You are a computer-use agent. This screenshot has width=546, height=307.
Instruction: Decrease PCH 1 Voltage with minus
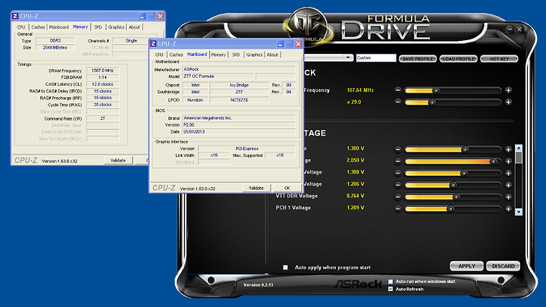(x=398, y=208)
